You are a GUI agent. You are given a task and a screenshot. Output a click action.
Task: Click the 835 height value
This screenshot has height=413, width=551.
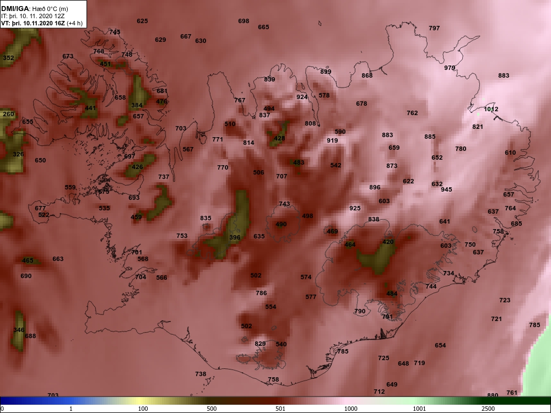pos(206,218)
